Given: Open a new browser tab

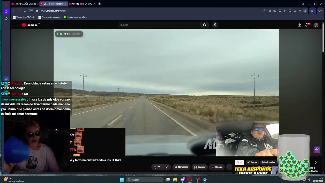Looking at the screenshot, I should click(x=99, y=4).
